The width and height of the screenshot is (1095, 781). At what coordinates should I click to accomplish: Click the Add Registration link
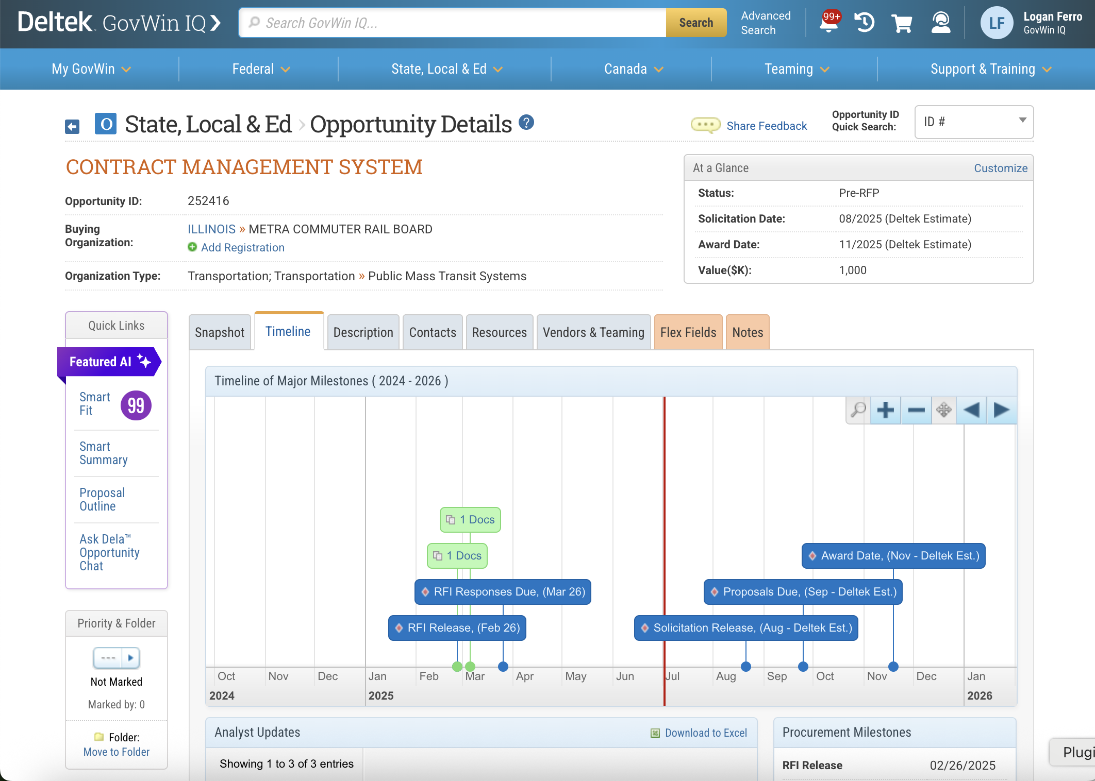pyautogui.click(x=243, y=248)
